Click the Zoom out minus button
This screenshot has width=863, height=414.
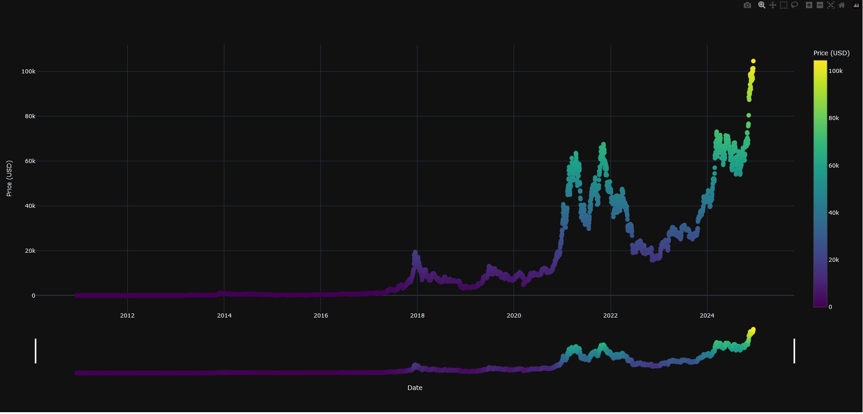coord(820,5)
